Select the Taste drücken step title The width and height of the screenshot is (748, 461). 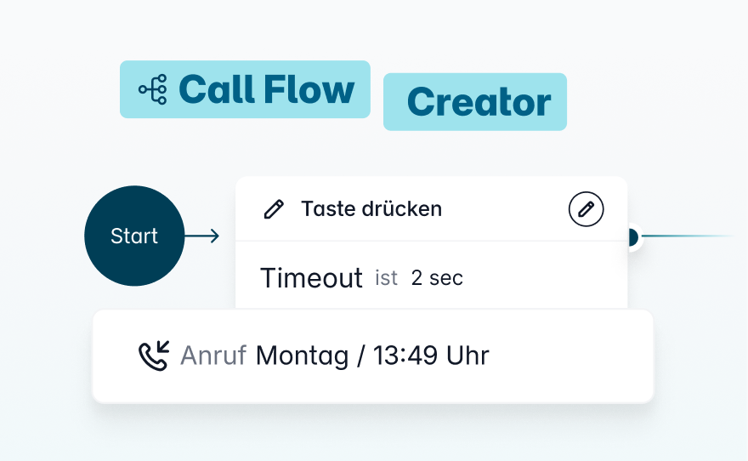[371, 208]
